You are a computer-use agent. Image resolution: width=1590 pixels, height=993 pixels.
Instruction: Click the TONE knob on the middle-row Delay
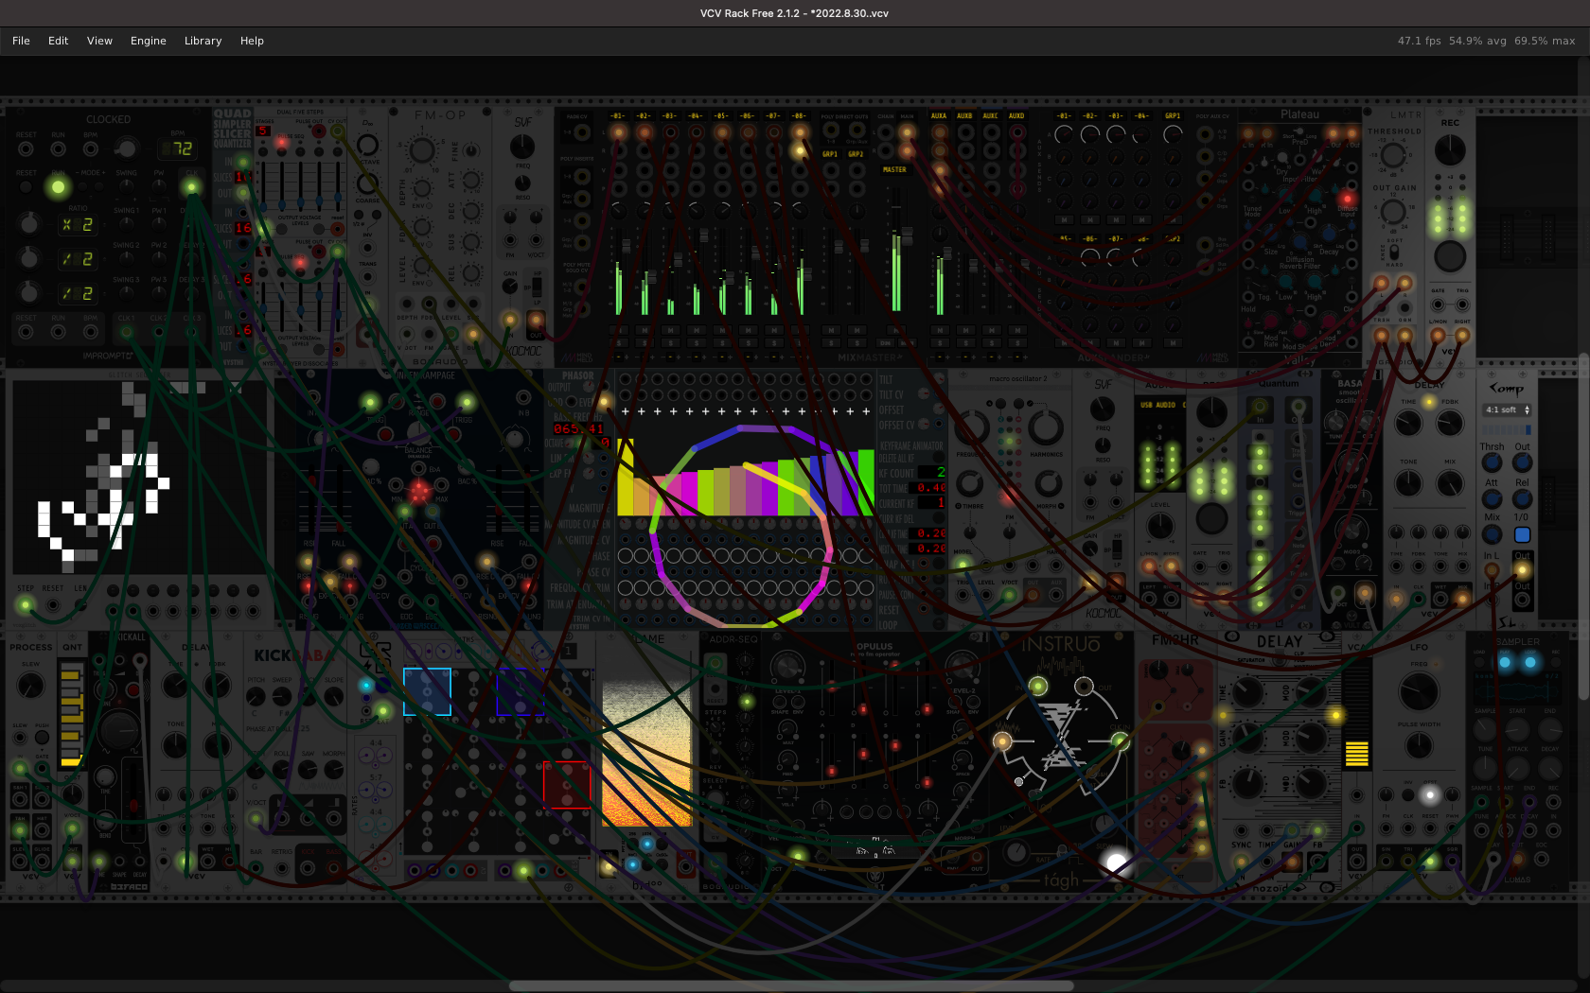point(1408,483)
